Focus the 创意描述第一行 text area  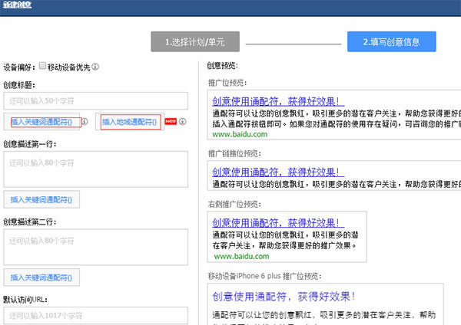[95, 169]
